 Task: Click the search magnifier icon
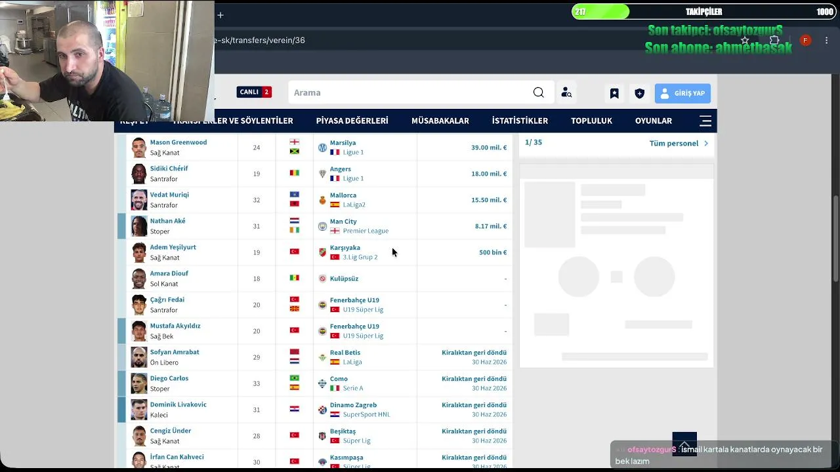tap(538, 92)
